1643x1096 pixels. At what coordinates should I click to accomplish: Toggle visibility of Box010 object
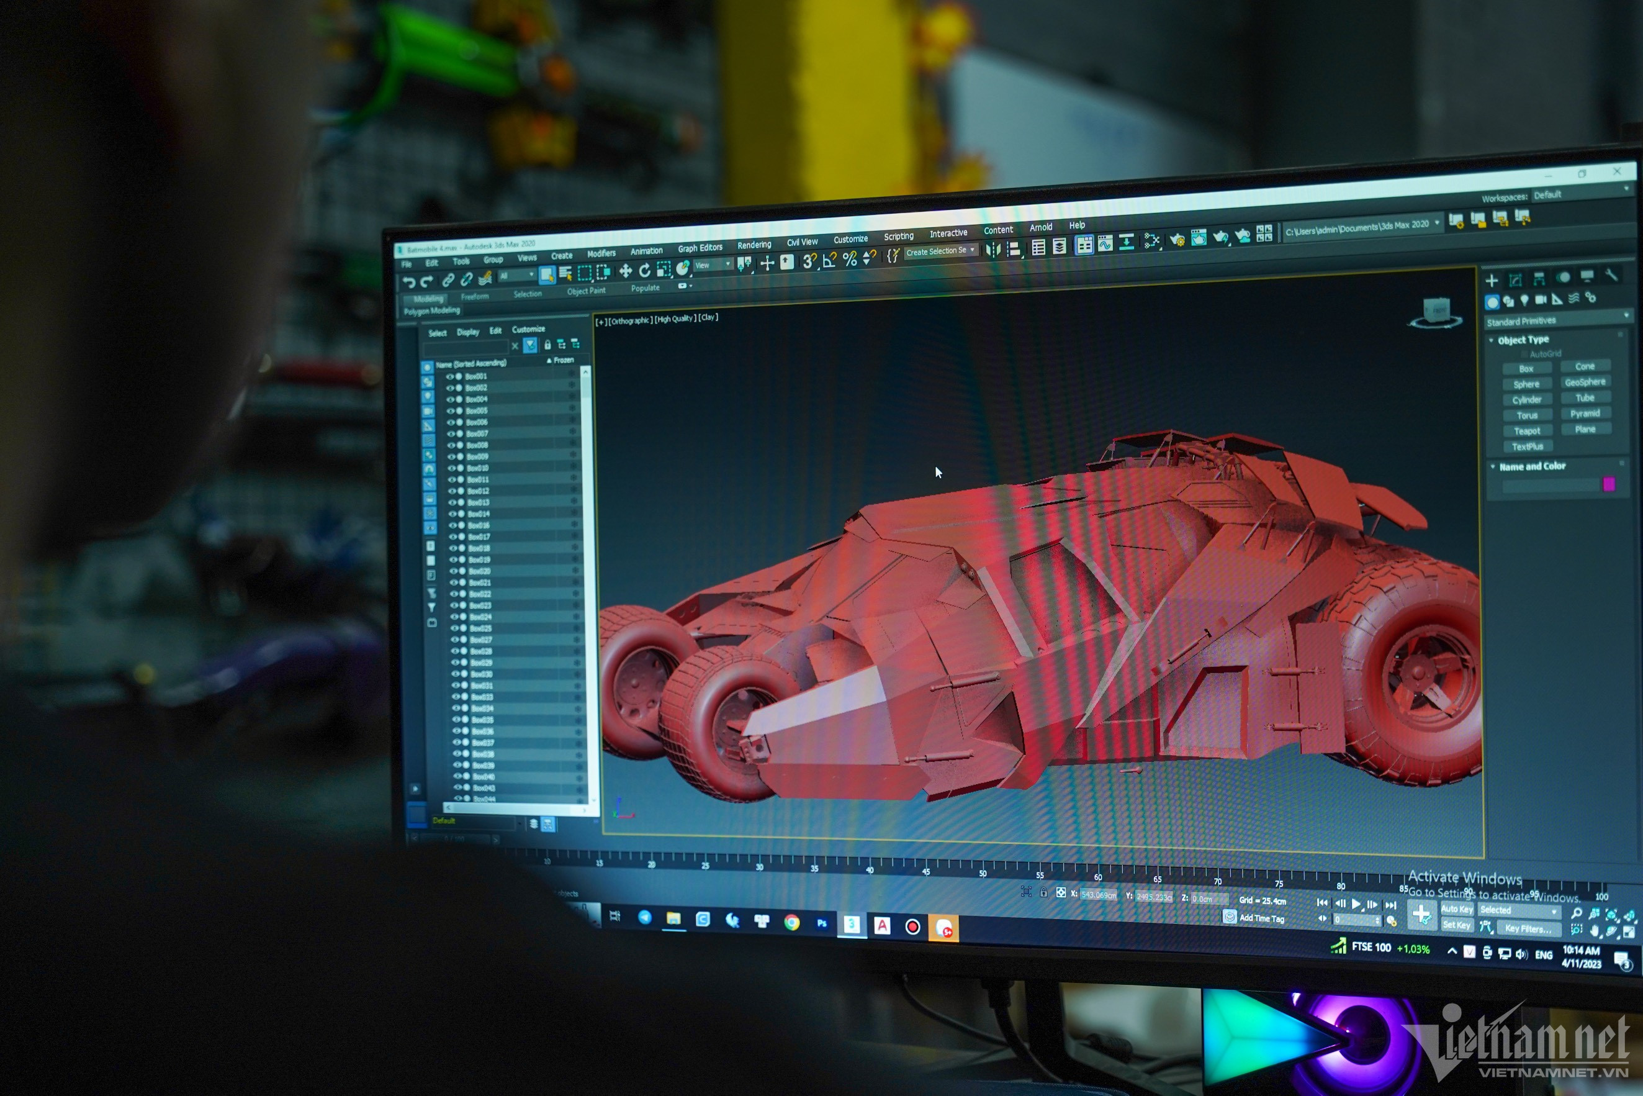pyautogui.click(x=451, y=468)
